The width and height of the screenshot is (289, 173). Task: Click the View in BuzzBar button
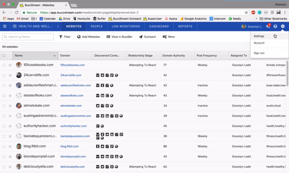pyautogui.click(x=119, y=37)
